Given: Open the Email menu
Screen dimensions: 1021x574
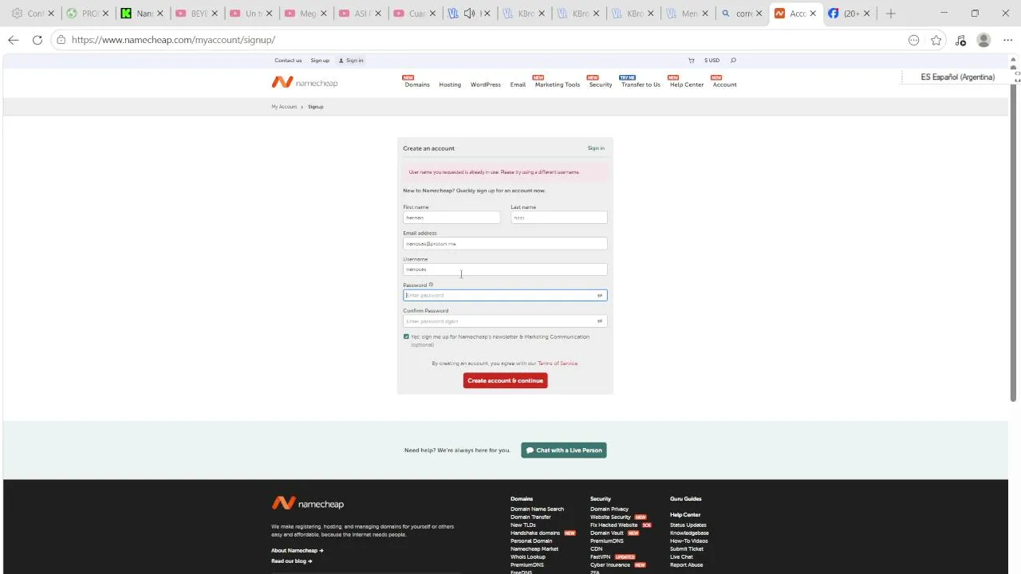Looking at the screenshot, I should 518,85.
